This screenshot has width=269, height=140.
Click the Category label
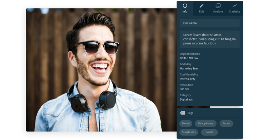click(x=185, y=95)
